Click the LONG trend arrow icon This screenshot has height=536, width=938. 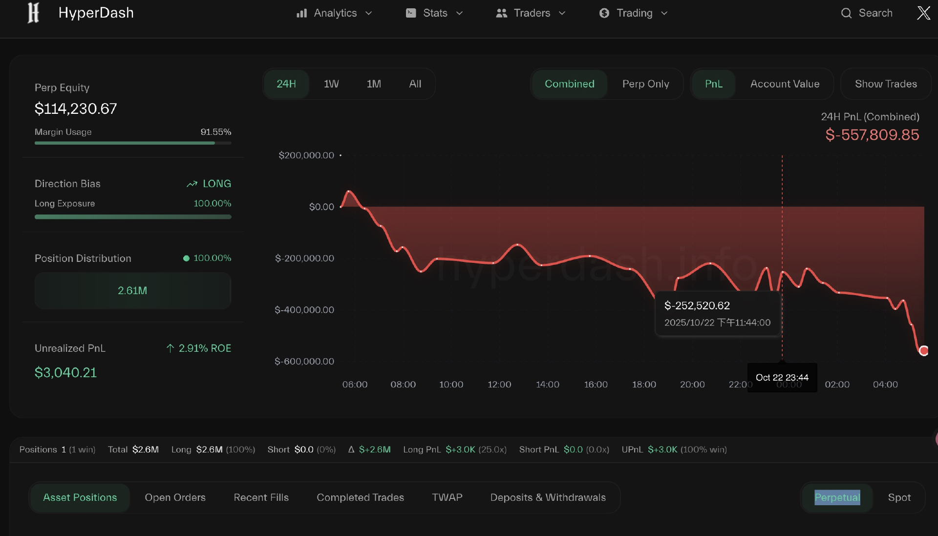click(192, 184)
